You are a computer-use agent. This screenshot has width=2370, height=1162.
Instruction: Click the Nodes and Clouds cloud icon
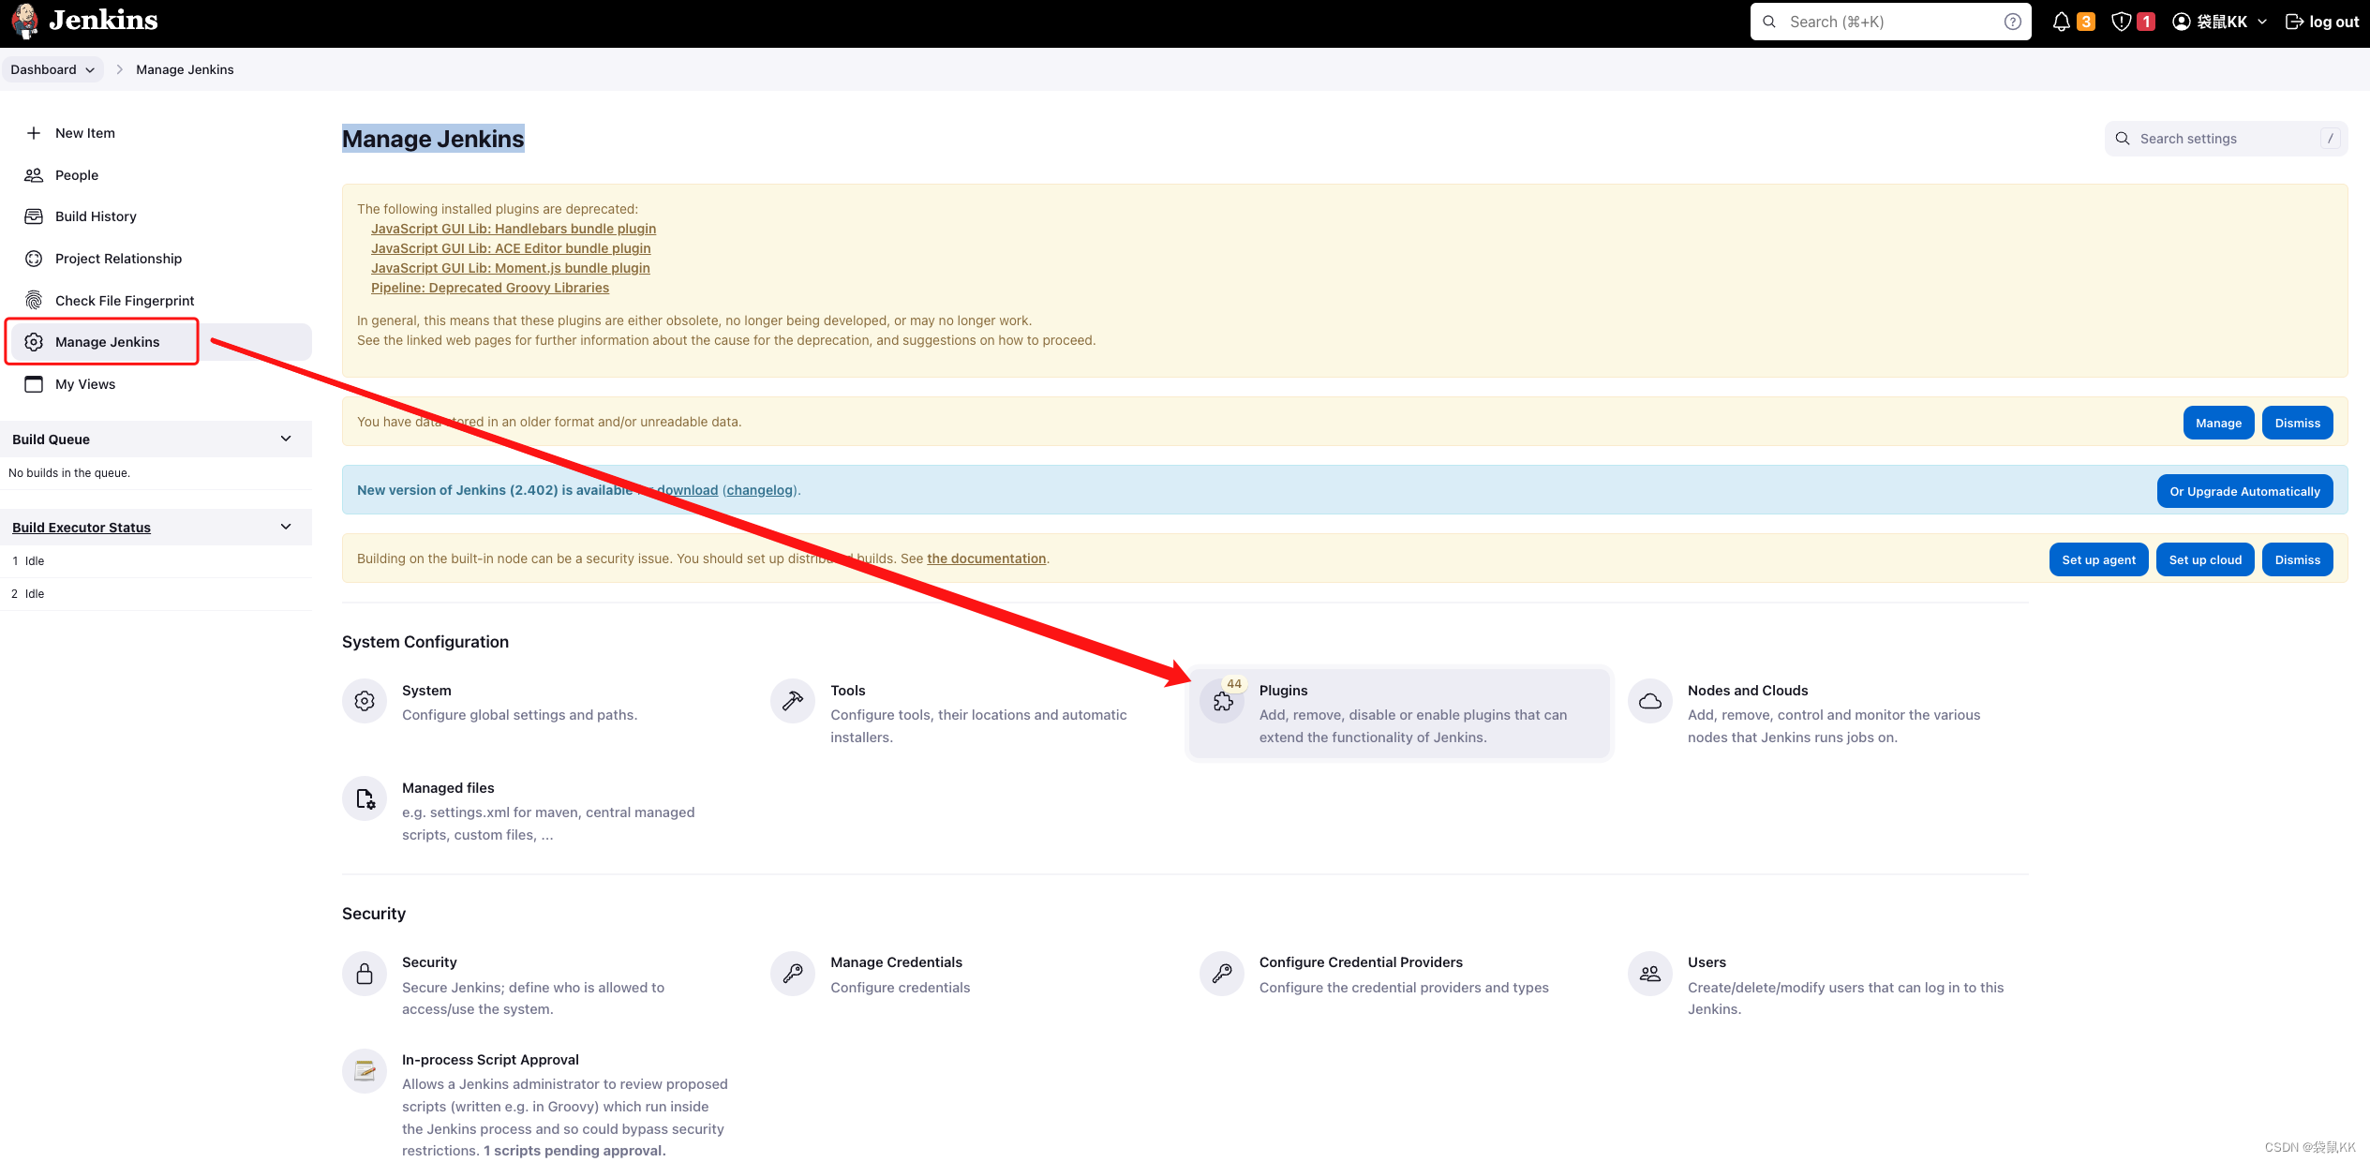[x=1649, y=700]
